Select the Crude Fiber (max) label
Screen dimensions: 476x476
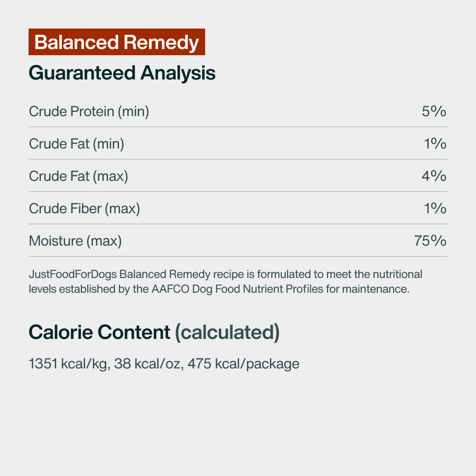[x=84, y=208]
